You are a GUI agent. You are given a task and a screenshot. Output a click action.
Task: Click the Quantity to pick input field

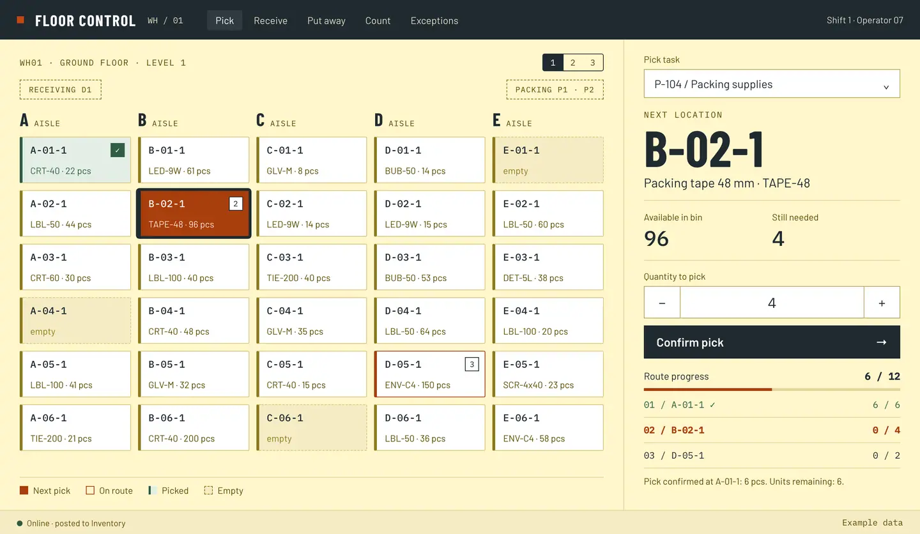coord(772,302)
